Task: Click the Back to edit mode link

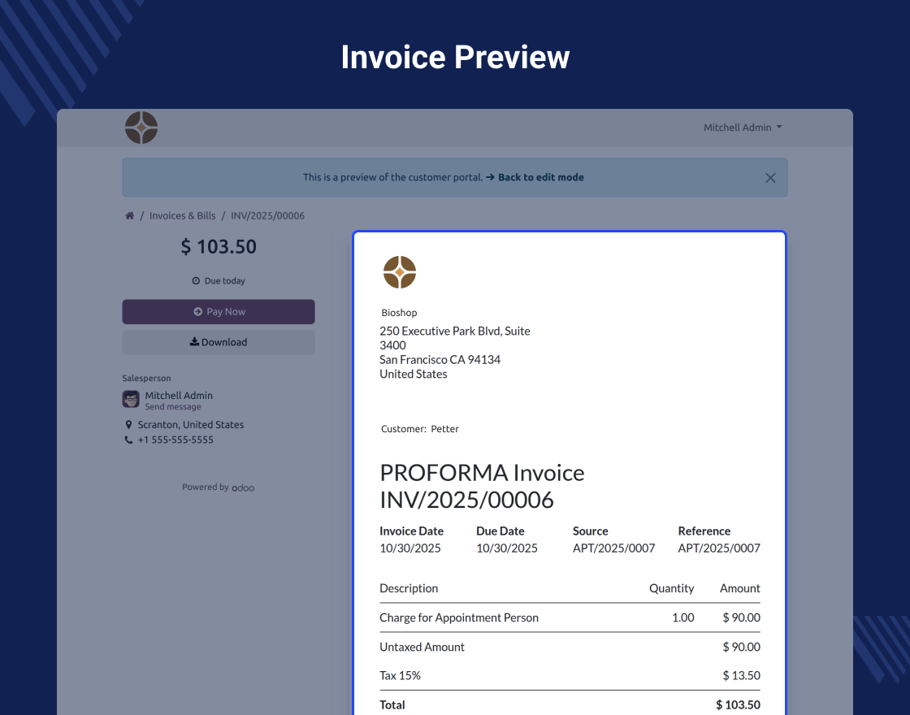Action: [540, 177]
